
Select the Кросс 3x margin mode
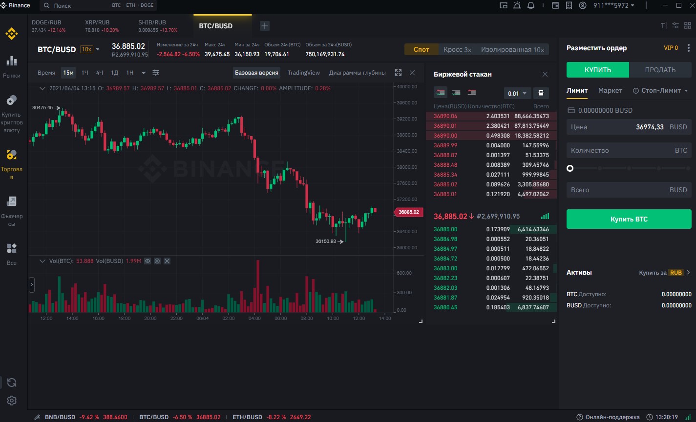pyautogui.click(x=457, y=49)
